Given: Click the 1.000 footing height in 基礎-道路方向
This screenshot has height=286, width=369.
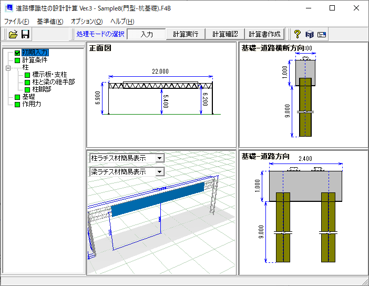Looking at the screenshot, I should point(258,186).
